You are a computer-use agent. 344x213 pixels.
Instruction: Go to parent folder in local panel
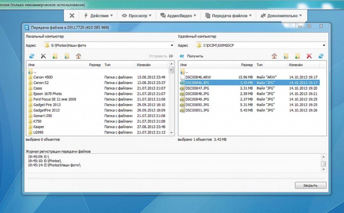coord(67,56)
